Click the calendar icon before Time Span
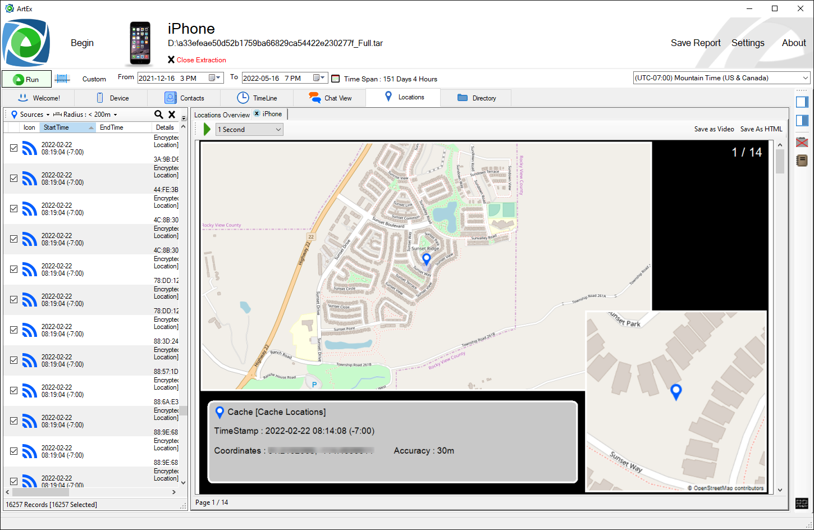Image resolution: width=814 pixels, height=530 pixels. point(336,79)
